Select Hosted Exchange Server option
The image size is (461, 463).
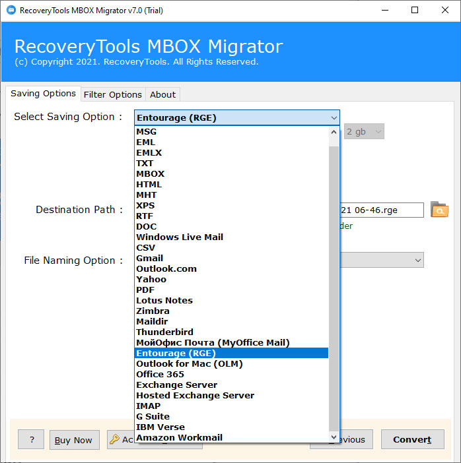pos(232,395)
